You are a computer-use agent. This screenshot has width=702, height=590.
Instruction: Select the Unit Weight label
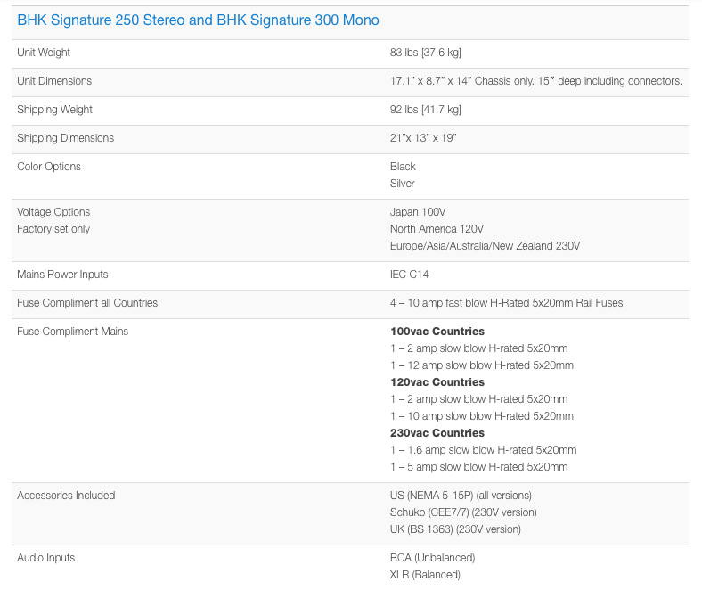click(x=44, y=53)
